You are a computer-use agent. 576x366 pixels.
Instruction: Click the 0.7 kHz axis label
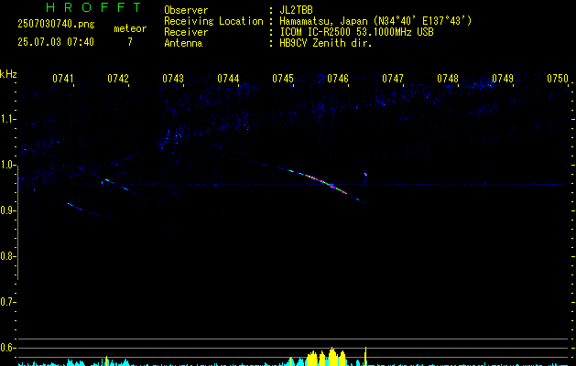click(x=8, y=302)
